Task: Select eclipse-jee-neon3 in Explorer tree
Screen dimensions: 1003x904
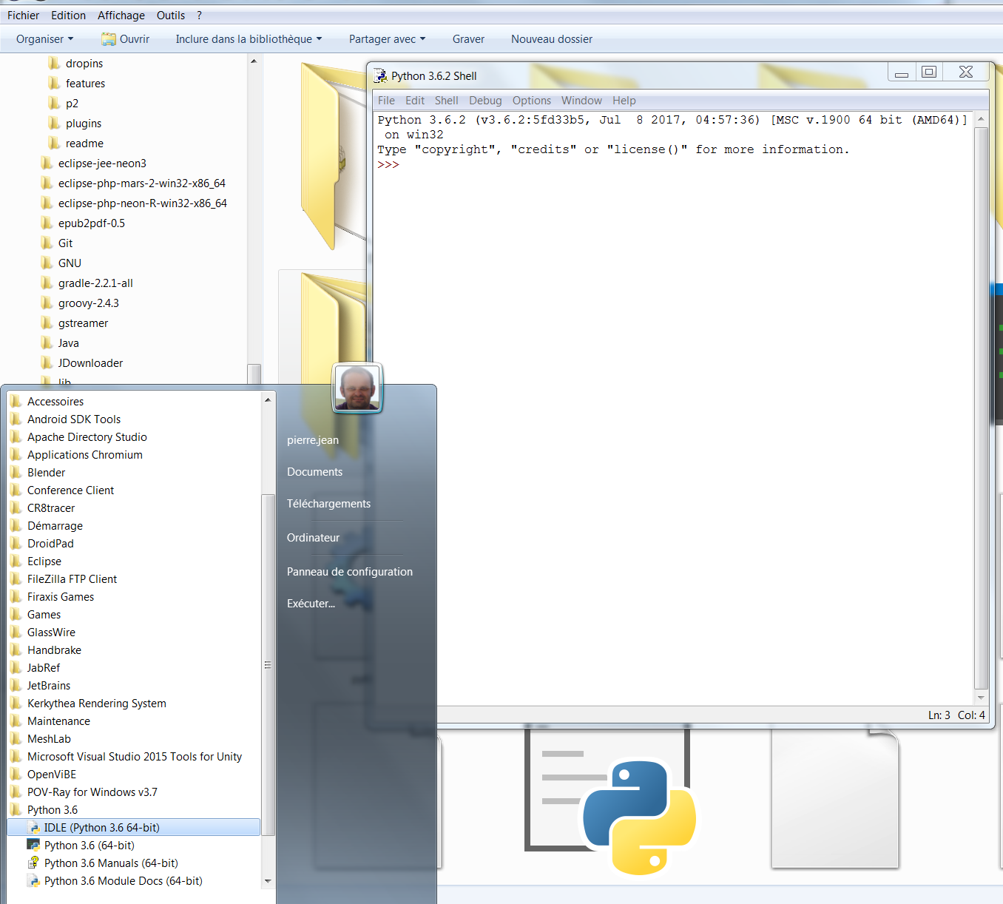Action: 103,163
